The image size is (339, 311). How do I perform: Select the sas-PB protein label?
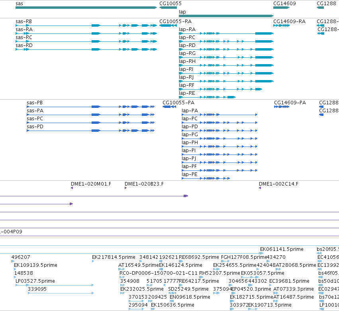35,103
